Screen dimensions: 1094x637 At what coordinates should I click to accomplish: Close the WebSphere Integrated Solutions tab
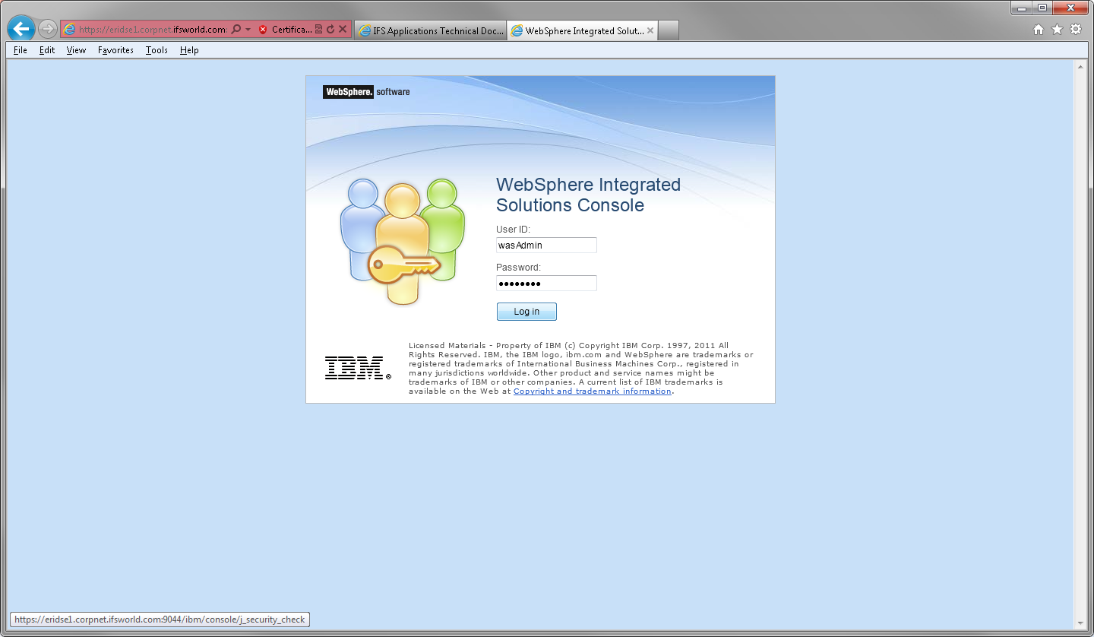click(x=650, y=30)
